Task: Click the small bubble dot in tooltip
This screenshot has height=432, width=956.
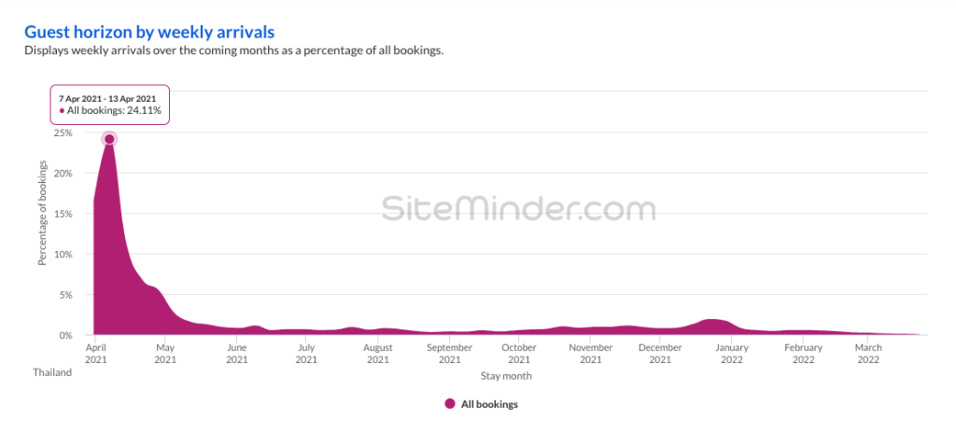Action: click(62, 111)
